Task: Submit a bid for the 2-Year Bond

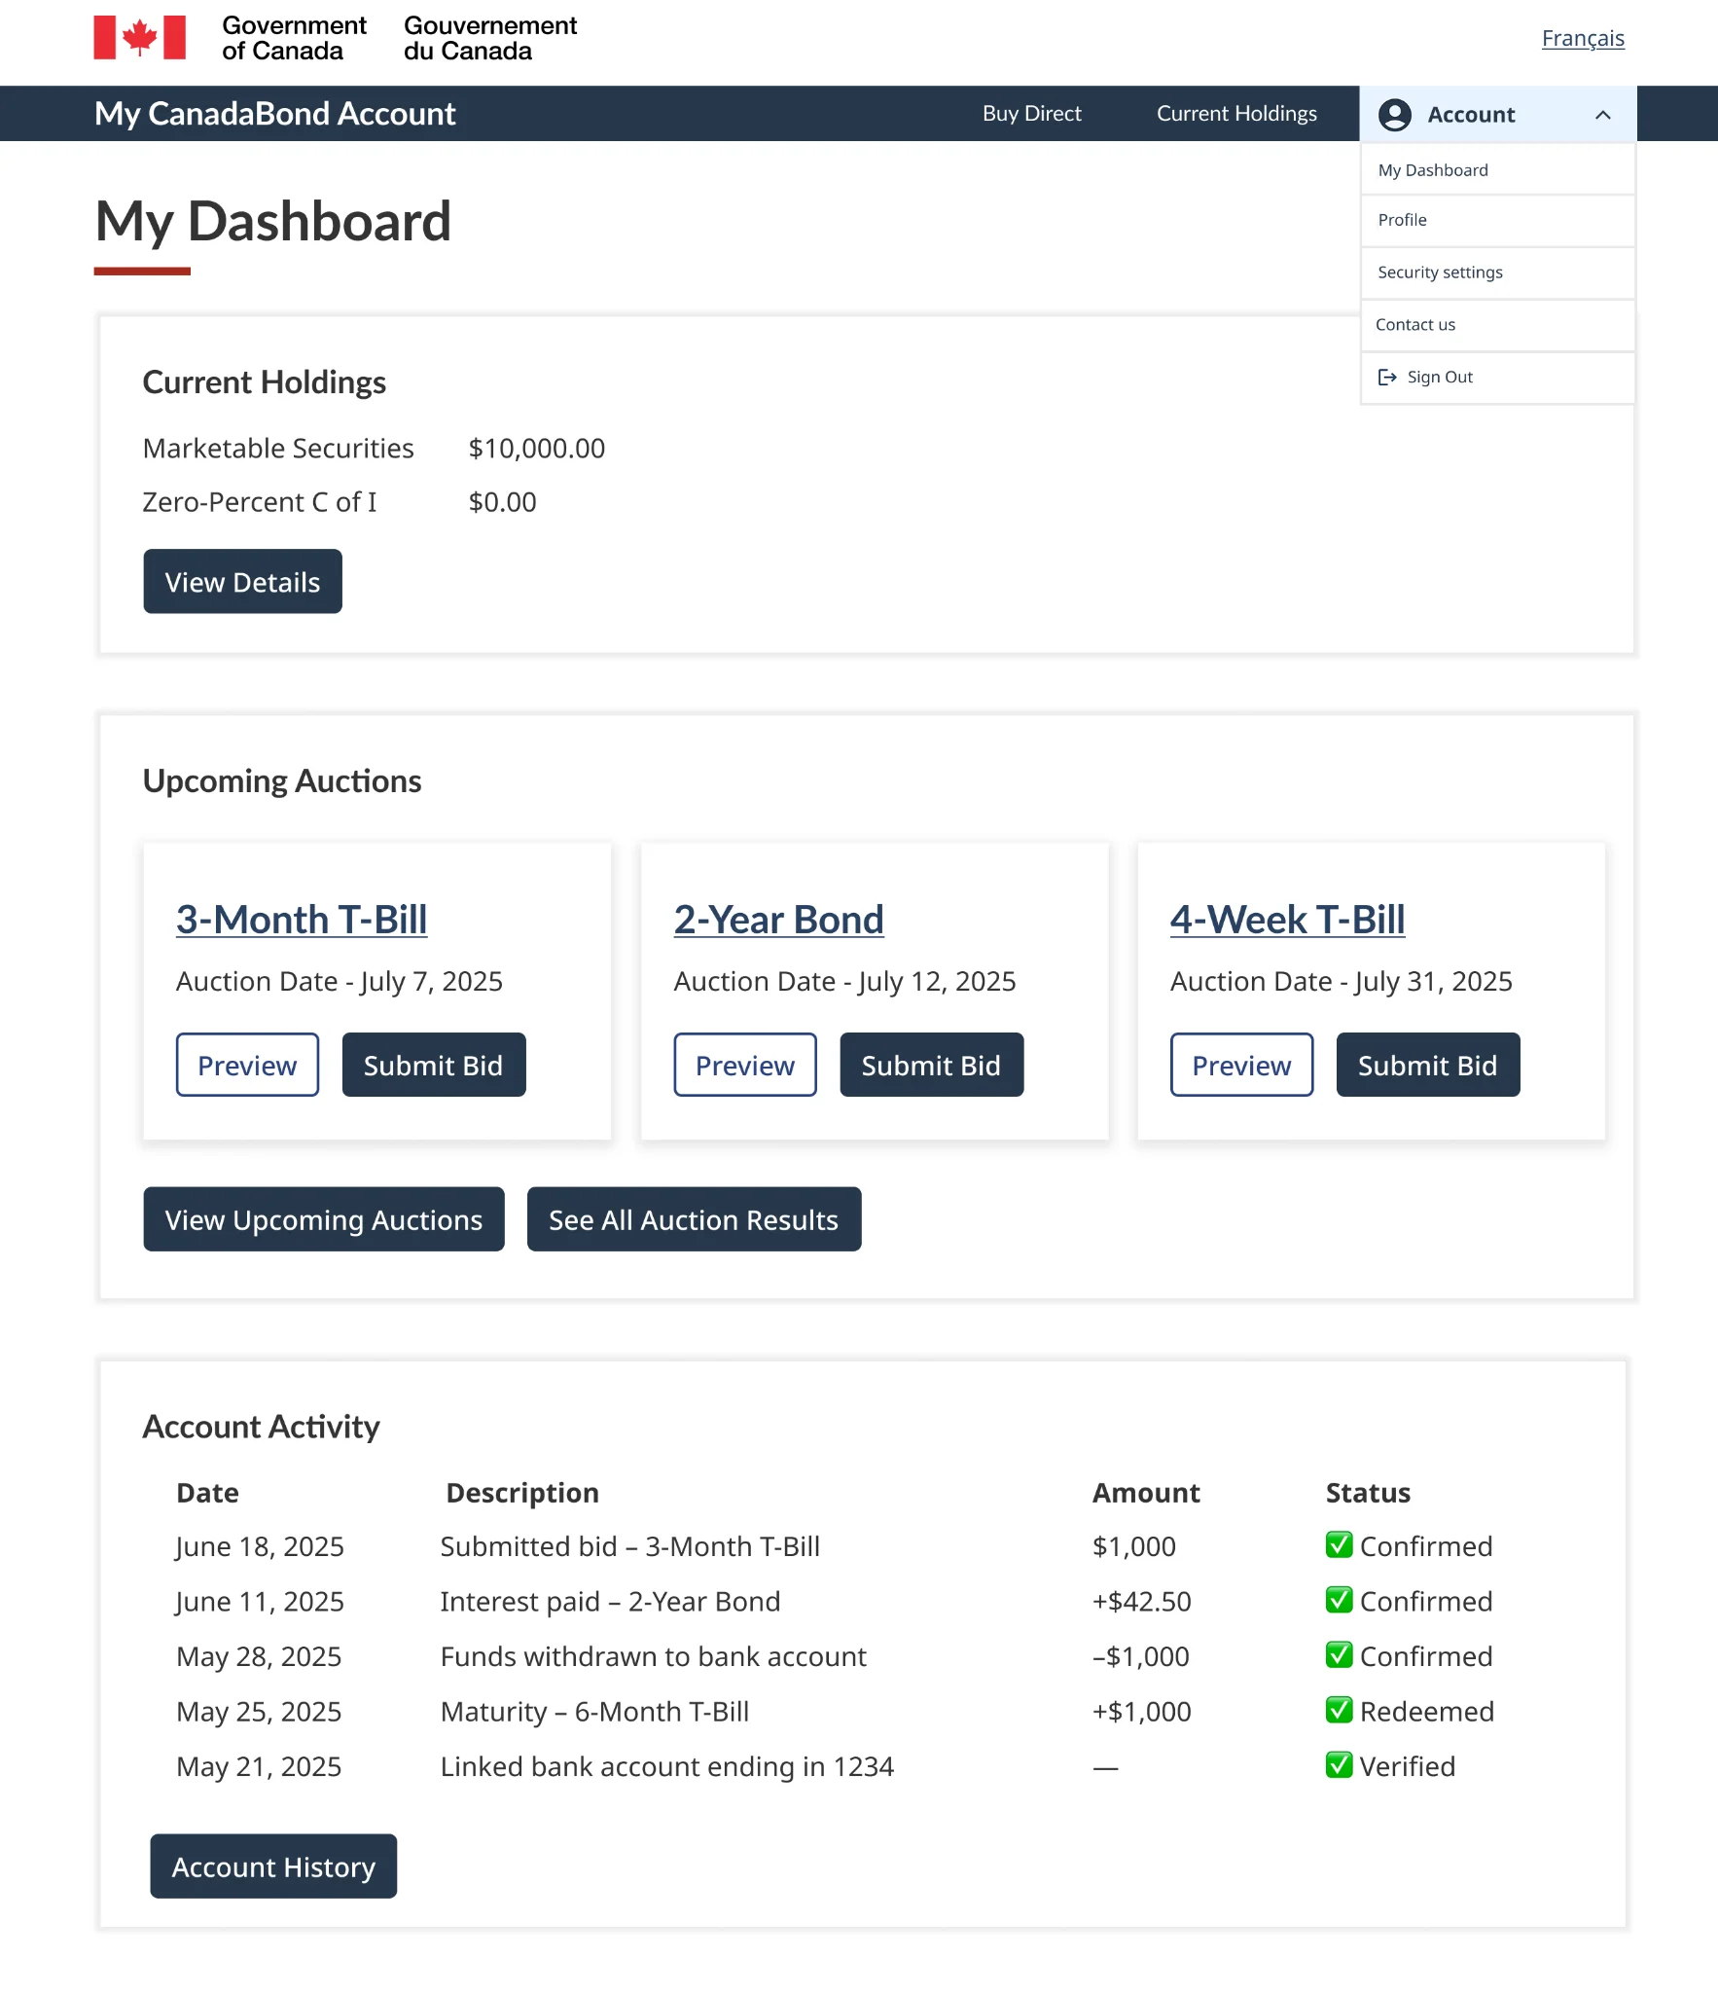Action: 930,1065
